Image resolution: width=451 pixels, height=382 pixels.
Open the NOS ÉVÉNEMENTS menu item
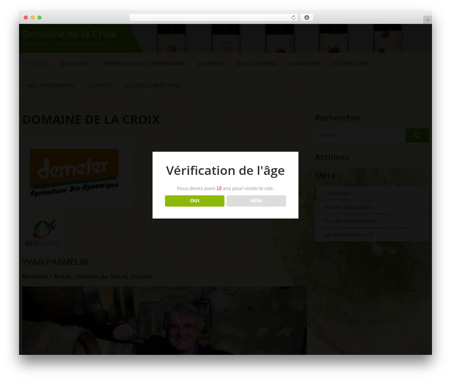(x=51, y=86)
